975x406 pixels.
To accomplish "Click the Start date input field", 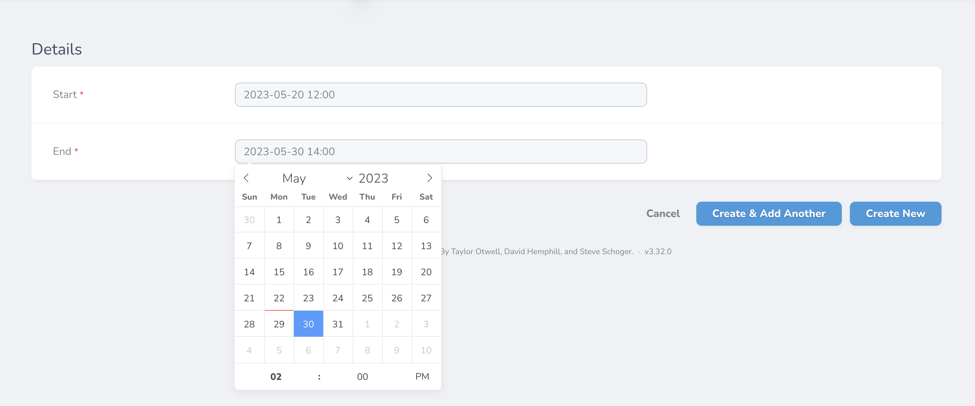I will 441,95.
